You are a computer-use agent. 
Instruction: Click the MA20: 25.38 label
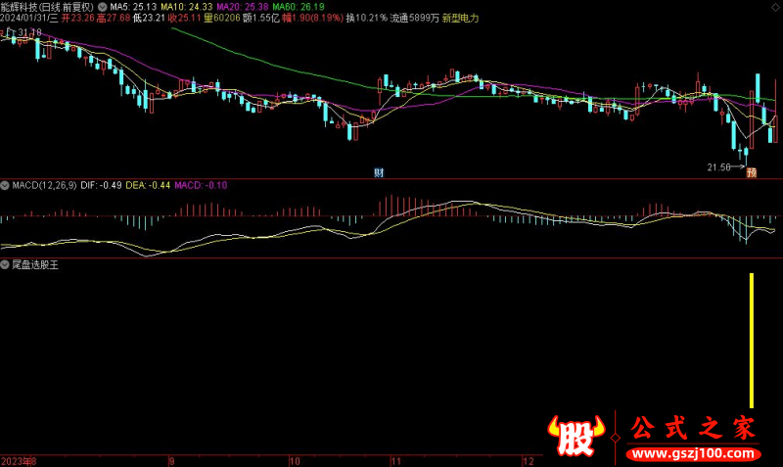243,7
